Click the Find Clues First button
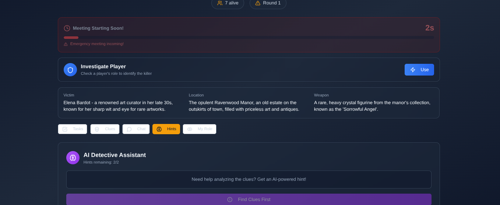Image resolution: width=500 pixels, height=205 pixels. point(249,199)
